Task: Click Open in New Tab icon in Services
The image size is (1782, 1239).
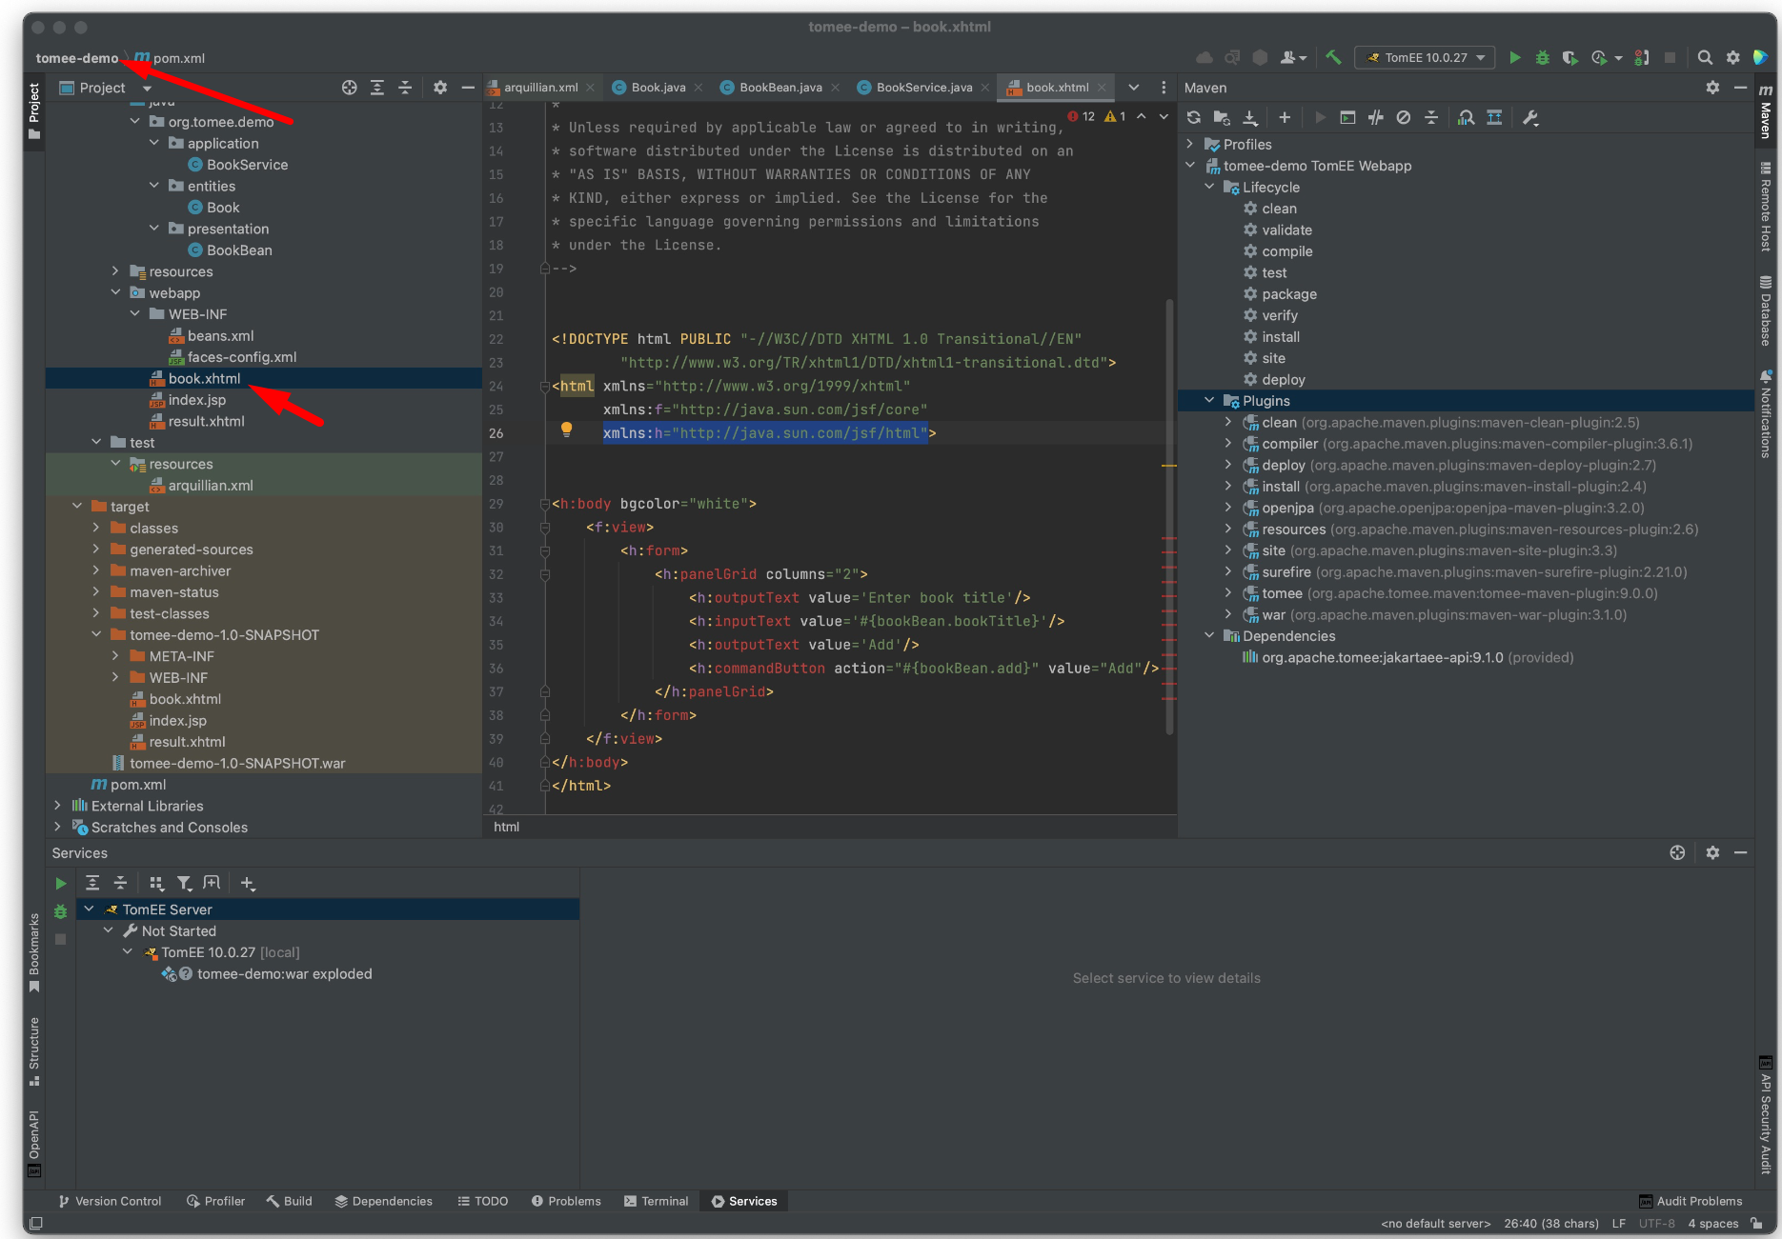Action: [212, 884]
